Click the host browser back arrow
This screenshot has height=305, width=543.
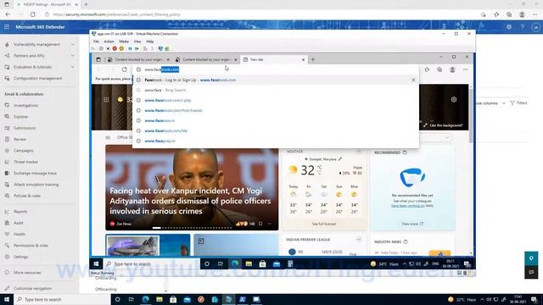click(8, 14)
